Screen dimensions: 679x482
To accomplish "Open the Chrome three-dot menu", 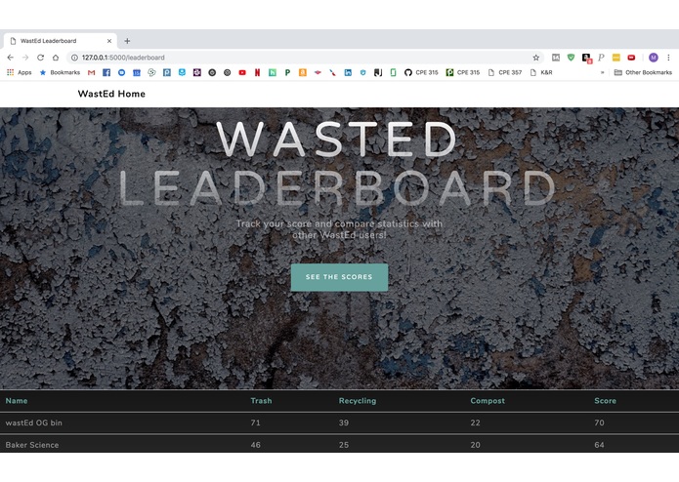I will pyautogui.click(x=668, y=58).
